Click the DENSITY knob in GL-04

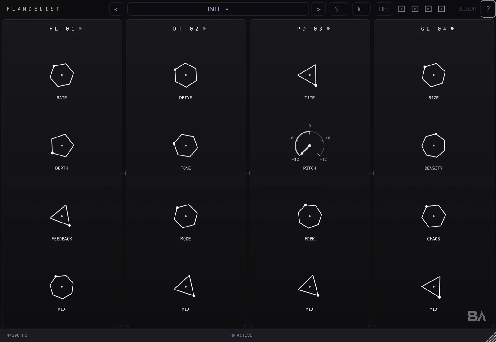tap(434, 146)
